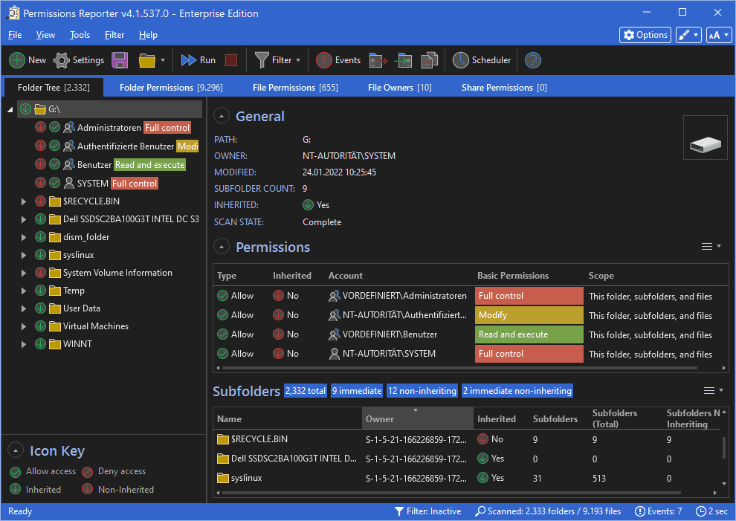Select Benutzer Read and execute tree entry

pos(110,165)
